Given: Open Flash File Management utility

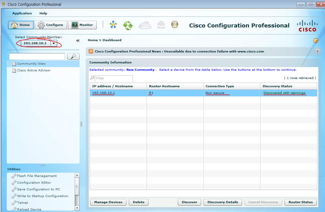Looking at the screenshot, I should (x=37, y=176).
